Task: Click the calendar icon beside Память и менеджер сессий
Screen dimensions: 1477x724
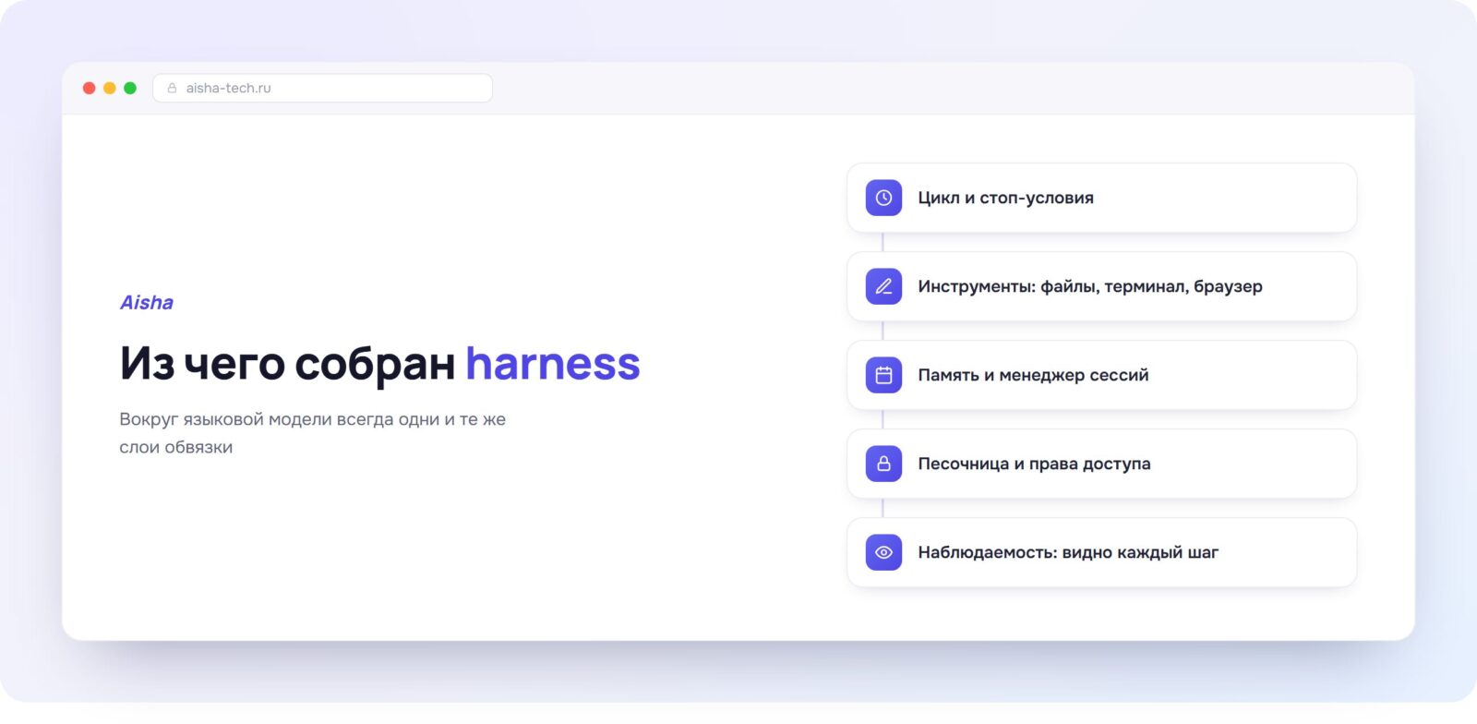Action: (x=883, y=375)
